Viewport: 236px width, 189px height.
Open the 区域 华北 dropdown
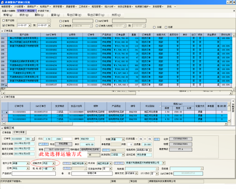tap(28, 168)
